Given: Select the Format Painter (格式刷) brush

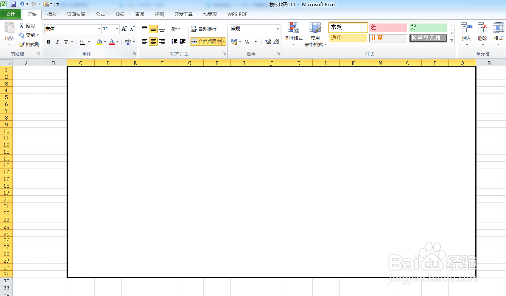Looking at the screenshot, I should (x=22, y=44).
